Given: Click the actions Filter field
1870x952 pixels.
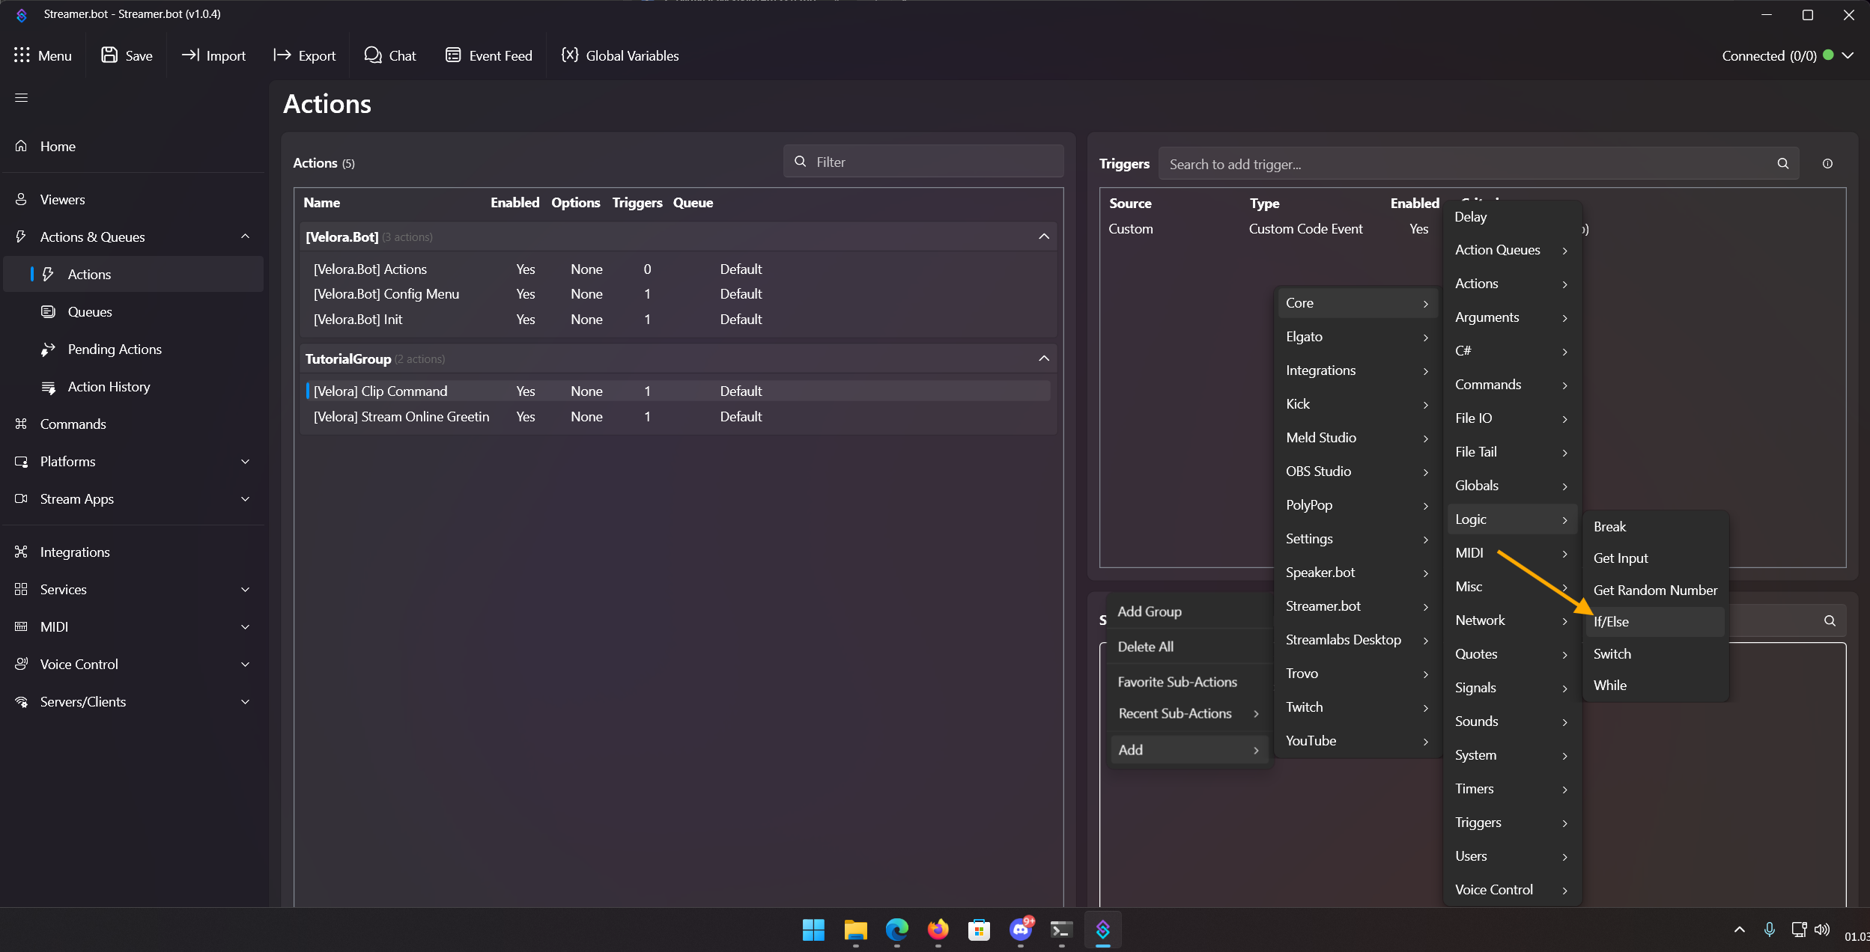Looking at the screenshot, I should click(923, 162).
